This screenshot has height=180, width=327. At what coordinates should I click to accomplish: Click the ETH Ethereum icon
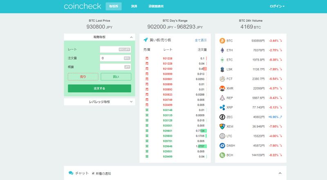point(222,50)
